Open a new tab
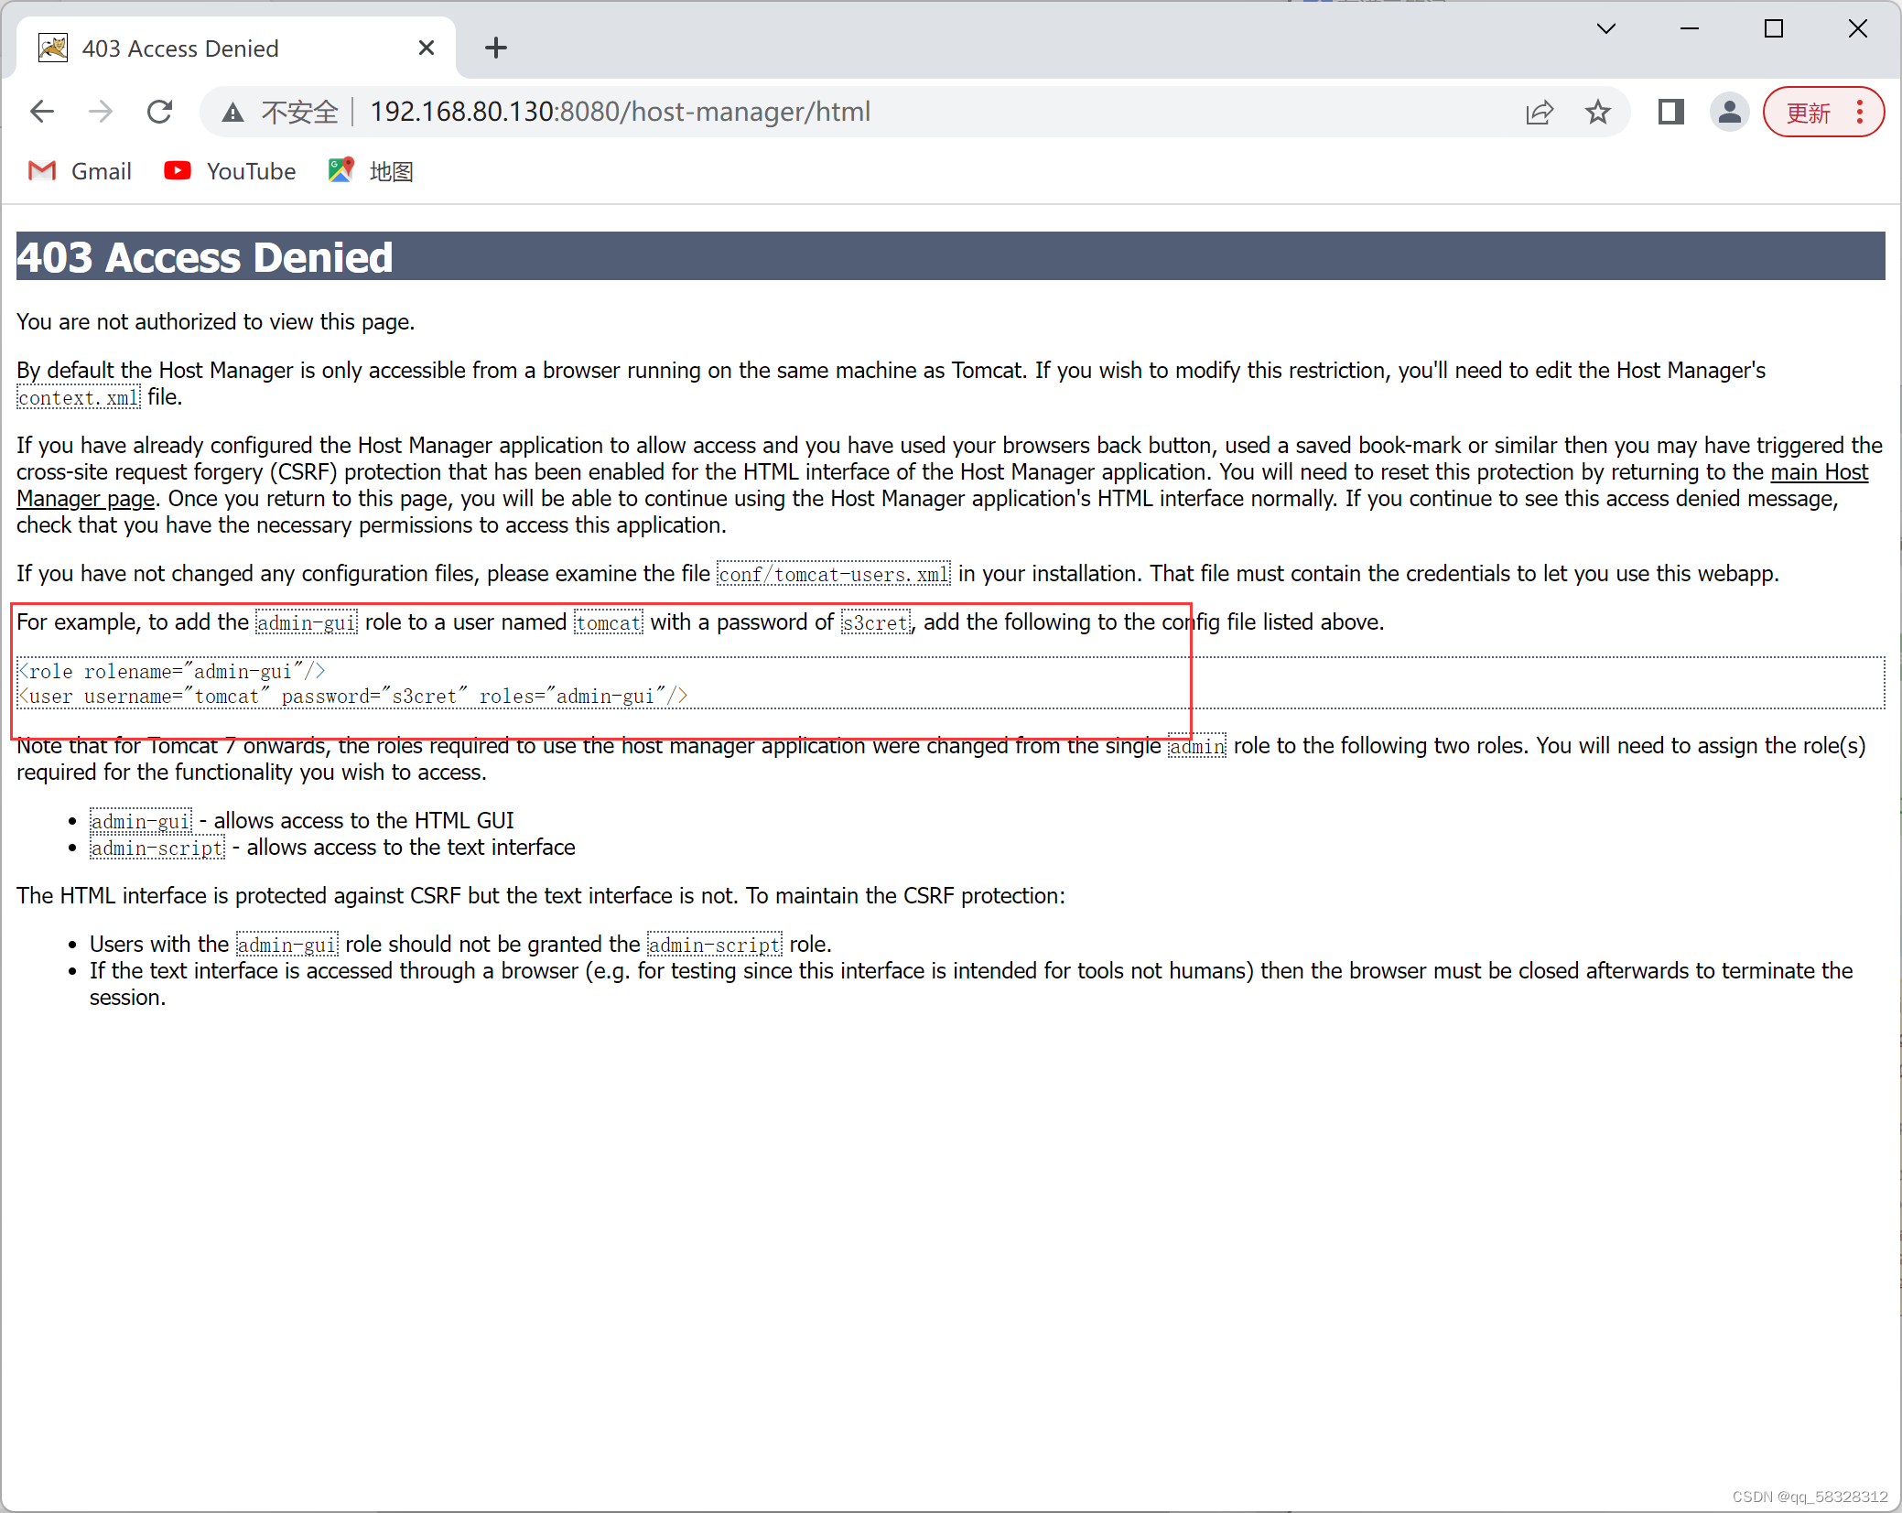Image resolution: width=1902 pixels, height=1513 pixels. coord(496,48)
